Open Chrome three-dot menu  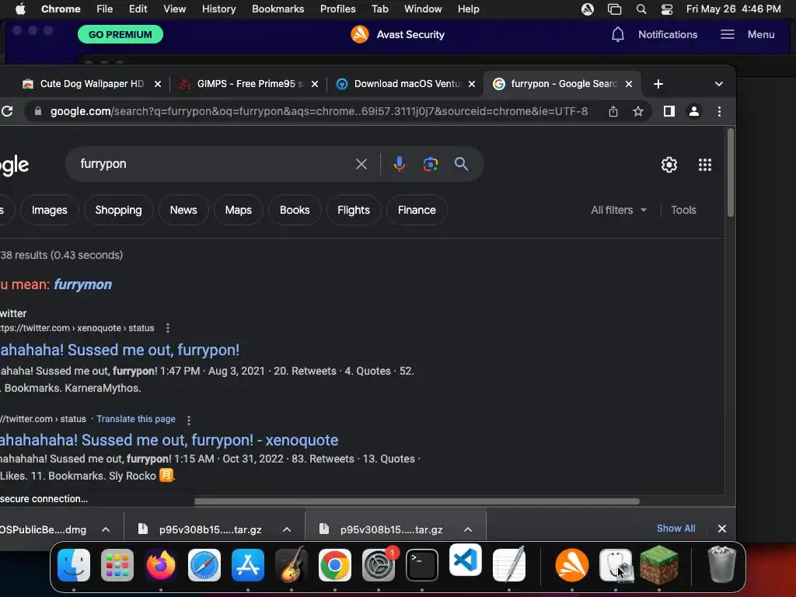click(719, 111)
